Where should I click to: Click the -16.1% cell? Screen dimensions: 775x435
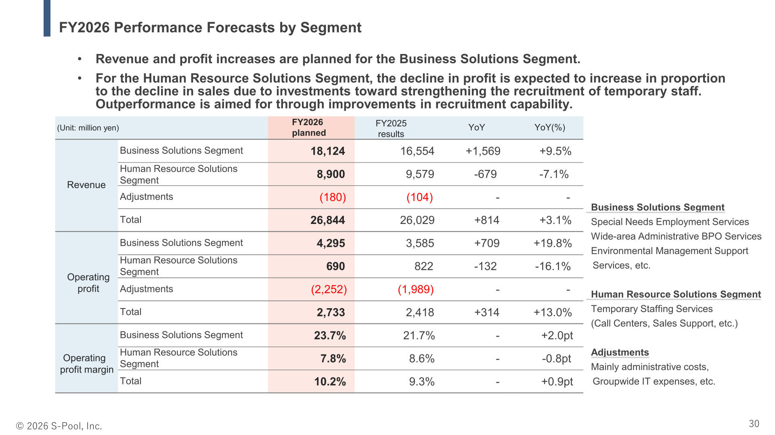(553, 266)
